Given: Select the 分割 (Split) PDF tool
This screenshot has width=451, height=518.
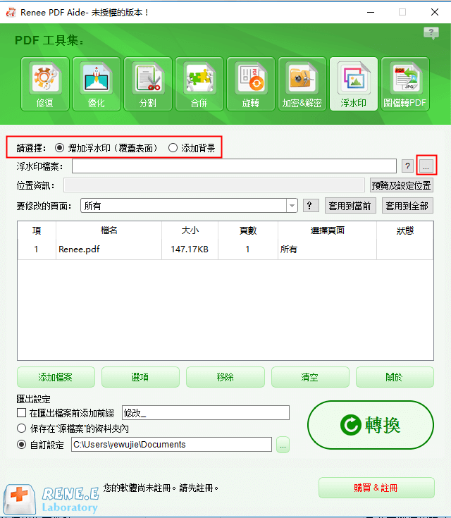Looking at the screenshot, I should pos(148,84).
